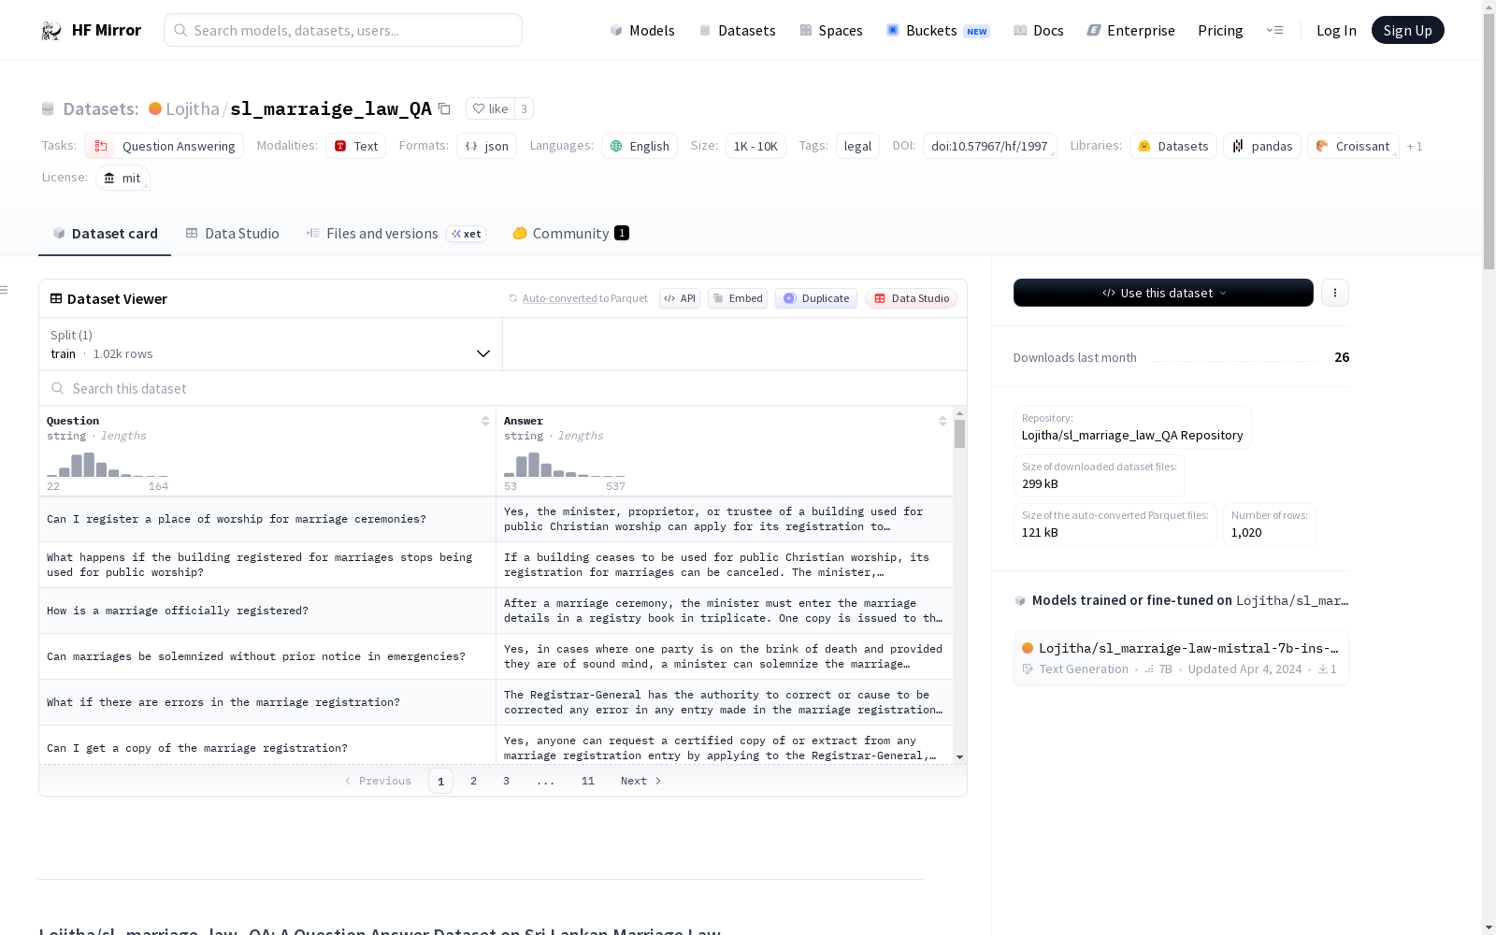Image resolution: width=1496 pixels, height=935 pixels.
Task: Open the Community tab
Action: pyautogui.click(x=570, y=234)
